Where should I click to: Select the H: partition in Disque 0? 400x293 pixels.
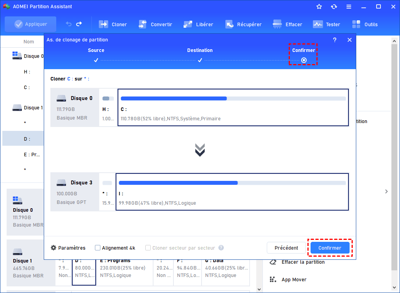[108, 107]
